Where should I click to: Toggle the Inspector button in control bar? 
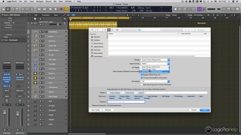point(8,9)
